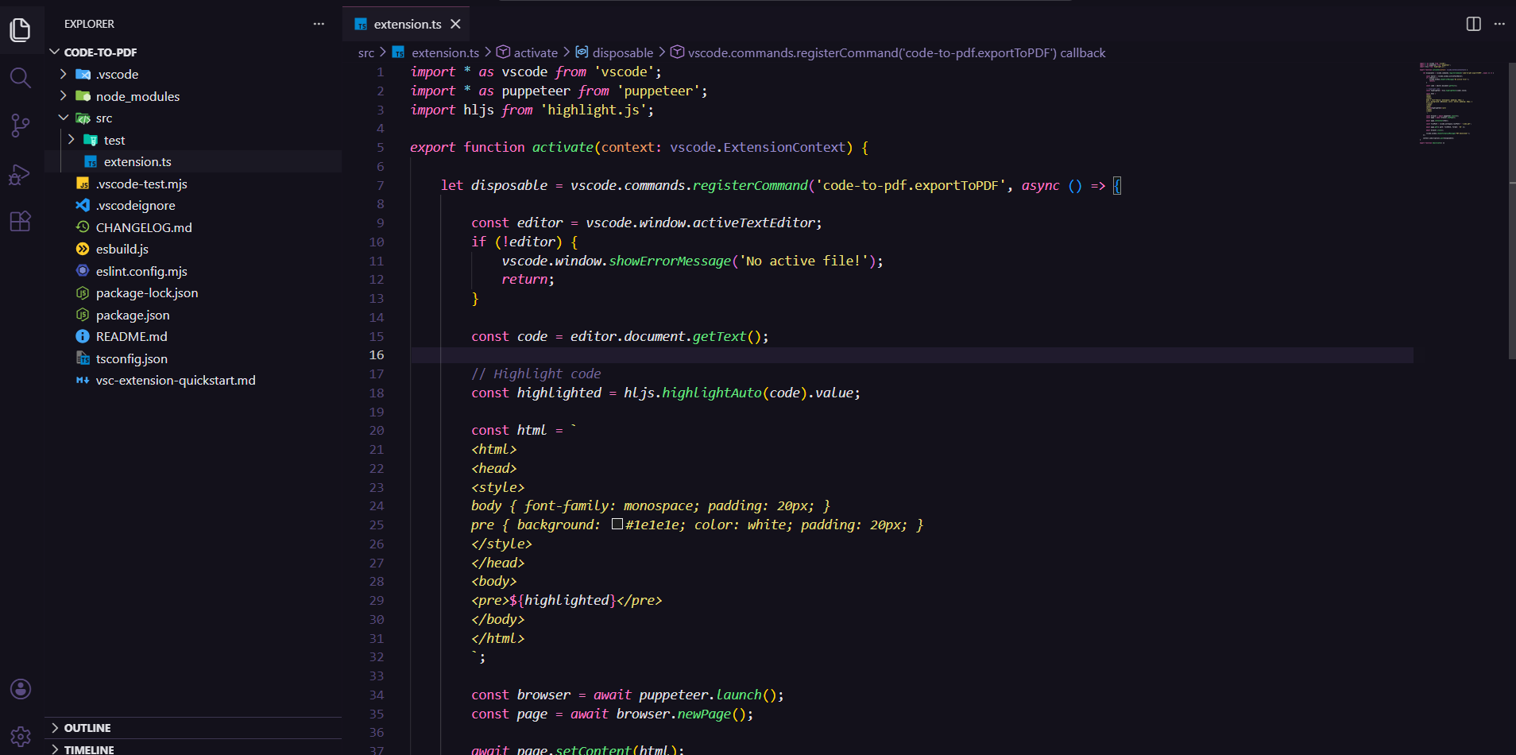Image resolution: width=1516 pixels, height=755 pixels.
Task: Open Extensions view icon
Action: pos(21,221)
